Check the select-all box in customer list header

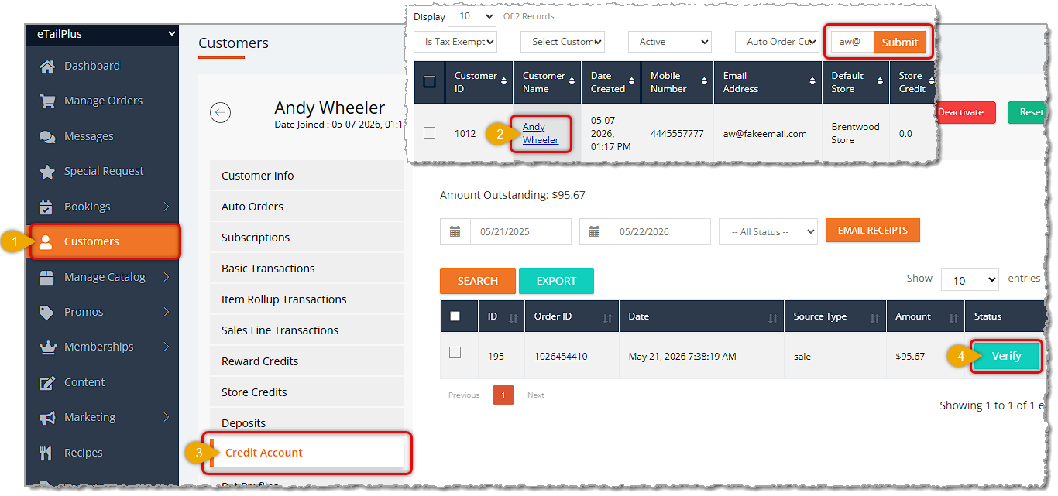[x=429, y=82]
